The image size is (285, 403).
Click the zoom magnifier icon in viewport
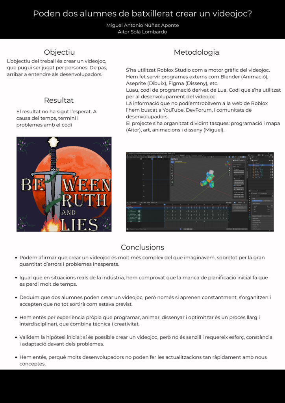point(229,168)
